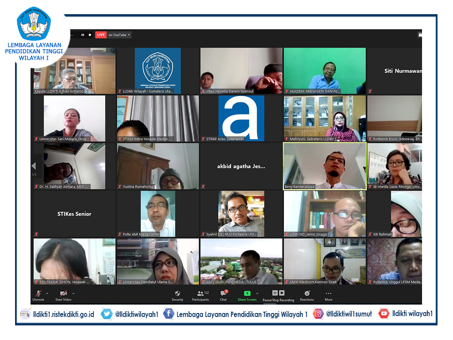The image size is (453, 340).
Task: Click the "Siti Rahmah" name label
Action: coord(382,235)
